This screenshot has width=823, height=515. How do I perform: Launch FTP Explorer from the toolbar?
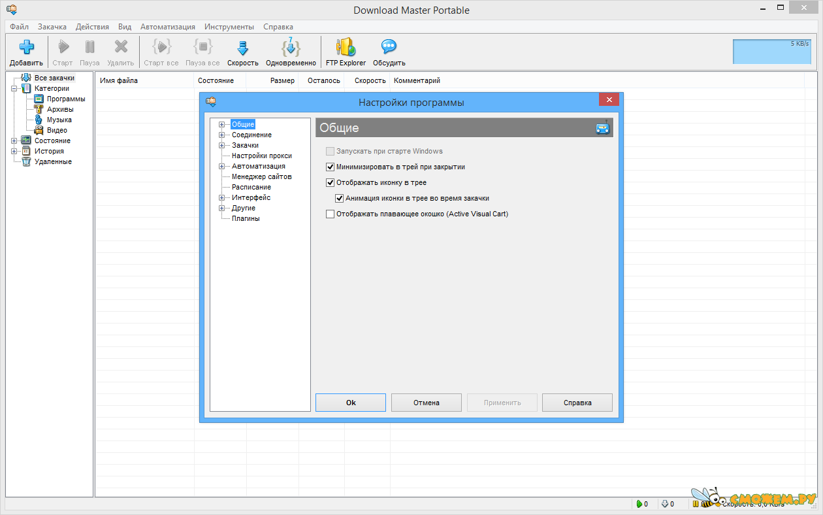pyautogui.click(x=346, y=52)
